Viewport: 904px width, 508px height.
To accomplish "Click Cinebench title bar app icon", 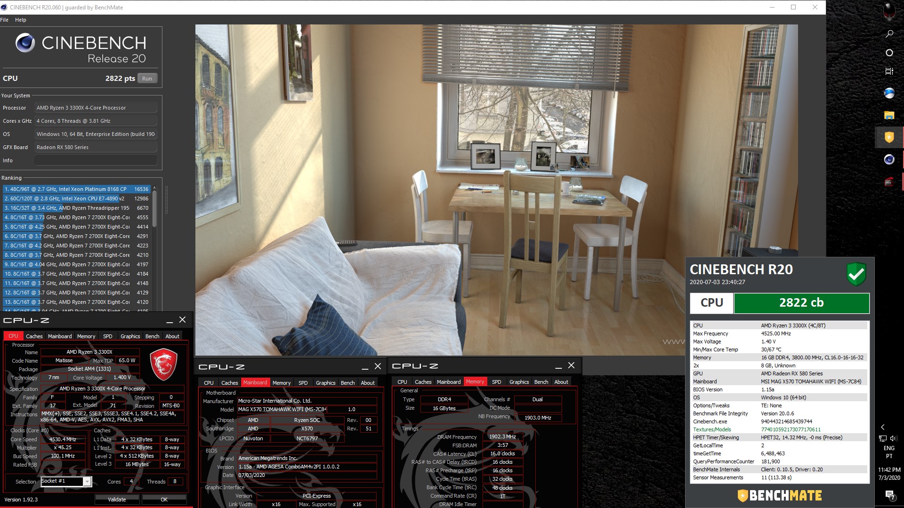I will (4, 7).
